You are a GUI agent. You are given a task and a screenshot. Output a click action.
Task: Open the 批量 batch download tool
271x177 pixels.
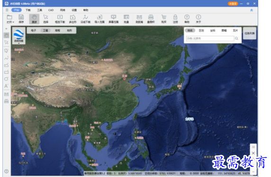pyautogui.click(x=126, y=19)
